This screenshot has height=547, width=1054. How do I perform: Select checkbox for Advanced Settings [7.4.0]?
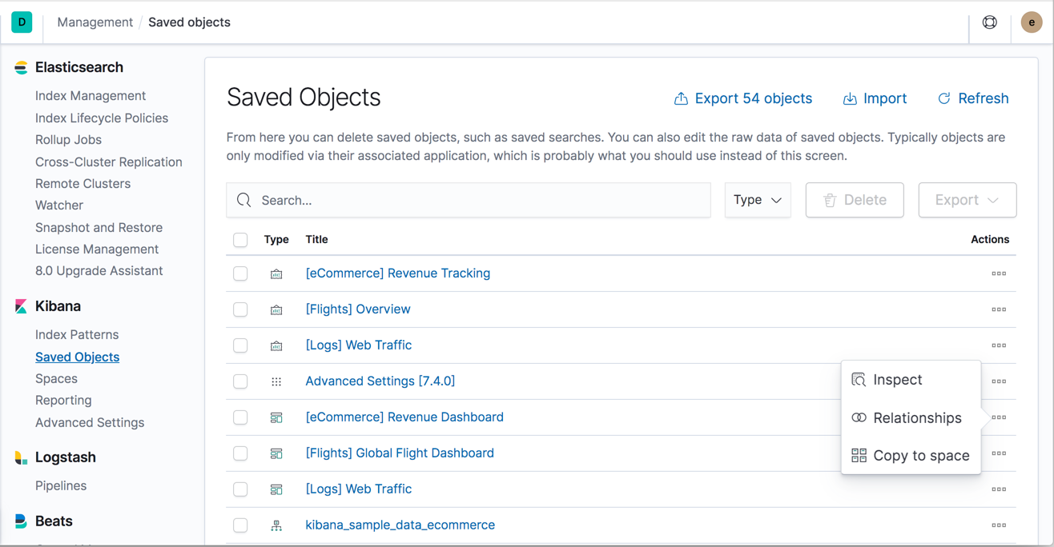coord(240,381)
